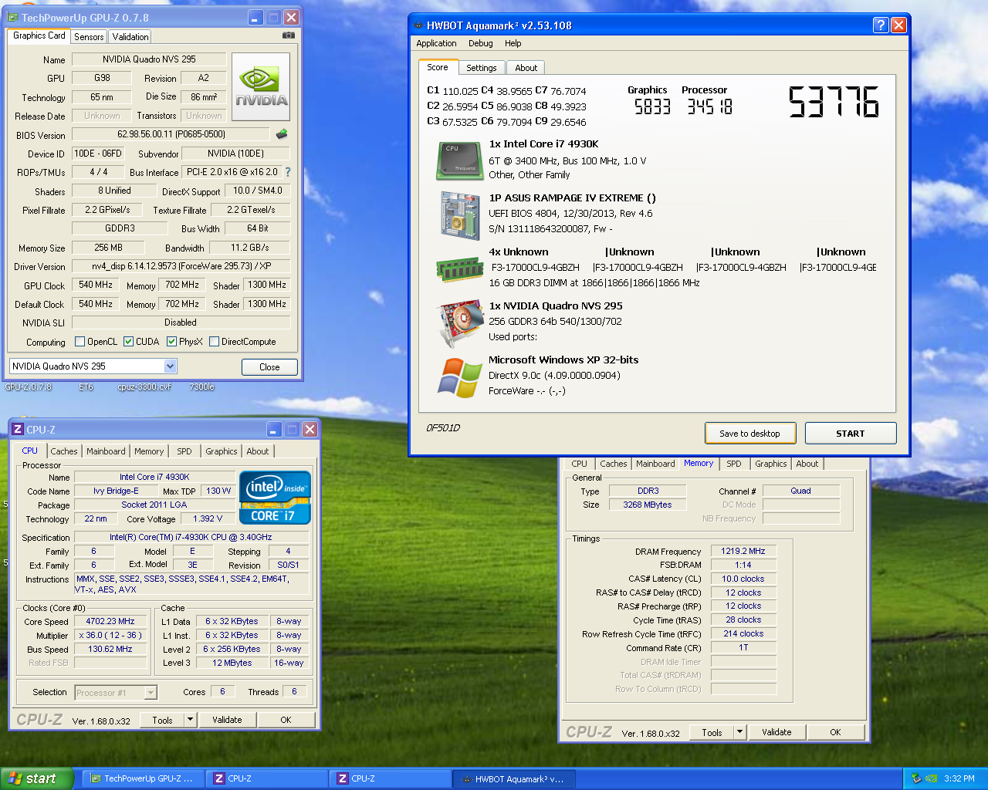Click Validate in the memory CPU-Z window

[777, 732]
